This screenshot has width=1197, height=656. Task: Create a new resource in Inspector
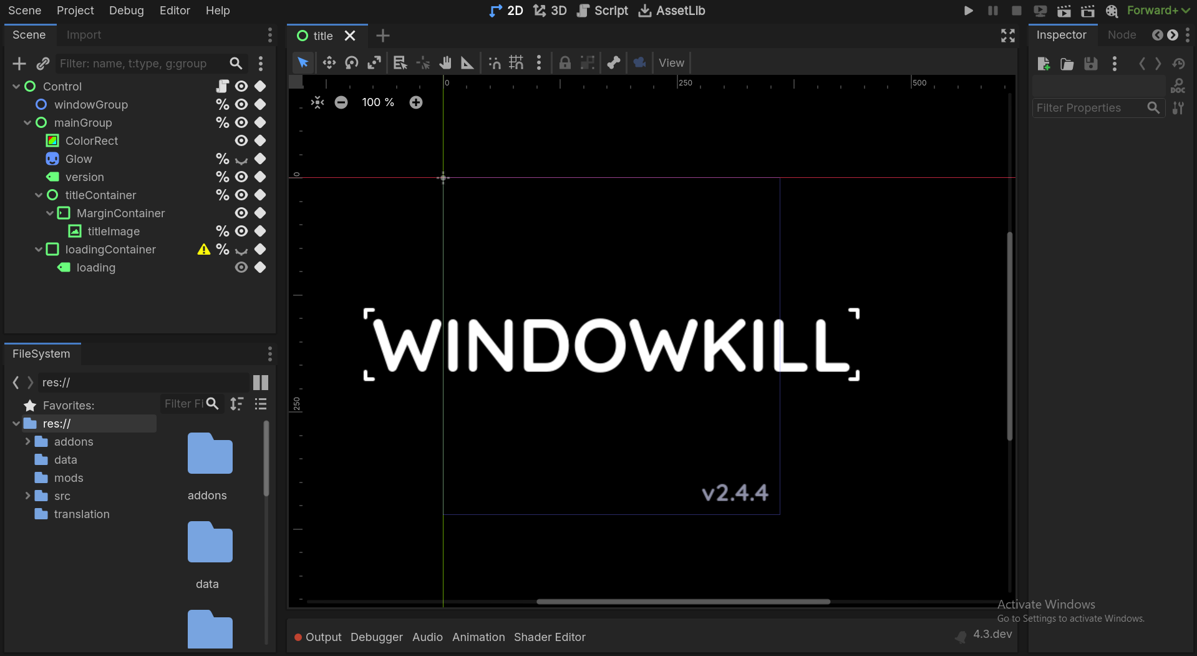point(1044,64)
